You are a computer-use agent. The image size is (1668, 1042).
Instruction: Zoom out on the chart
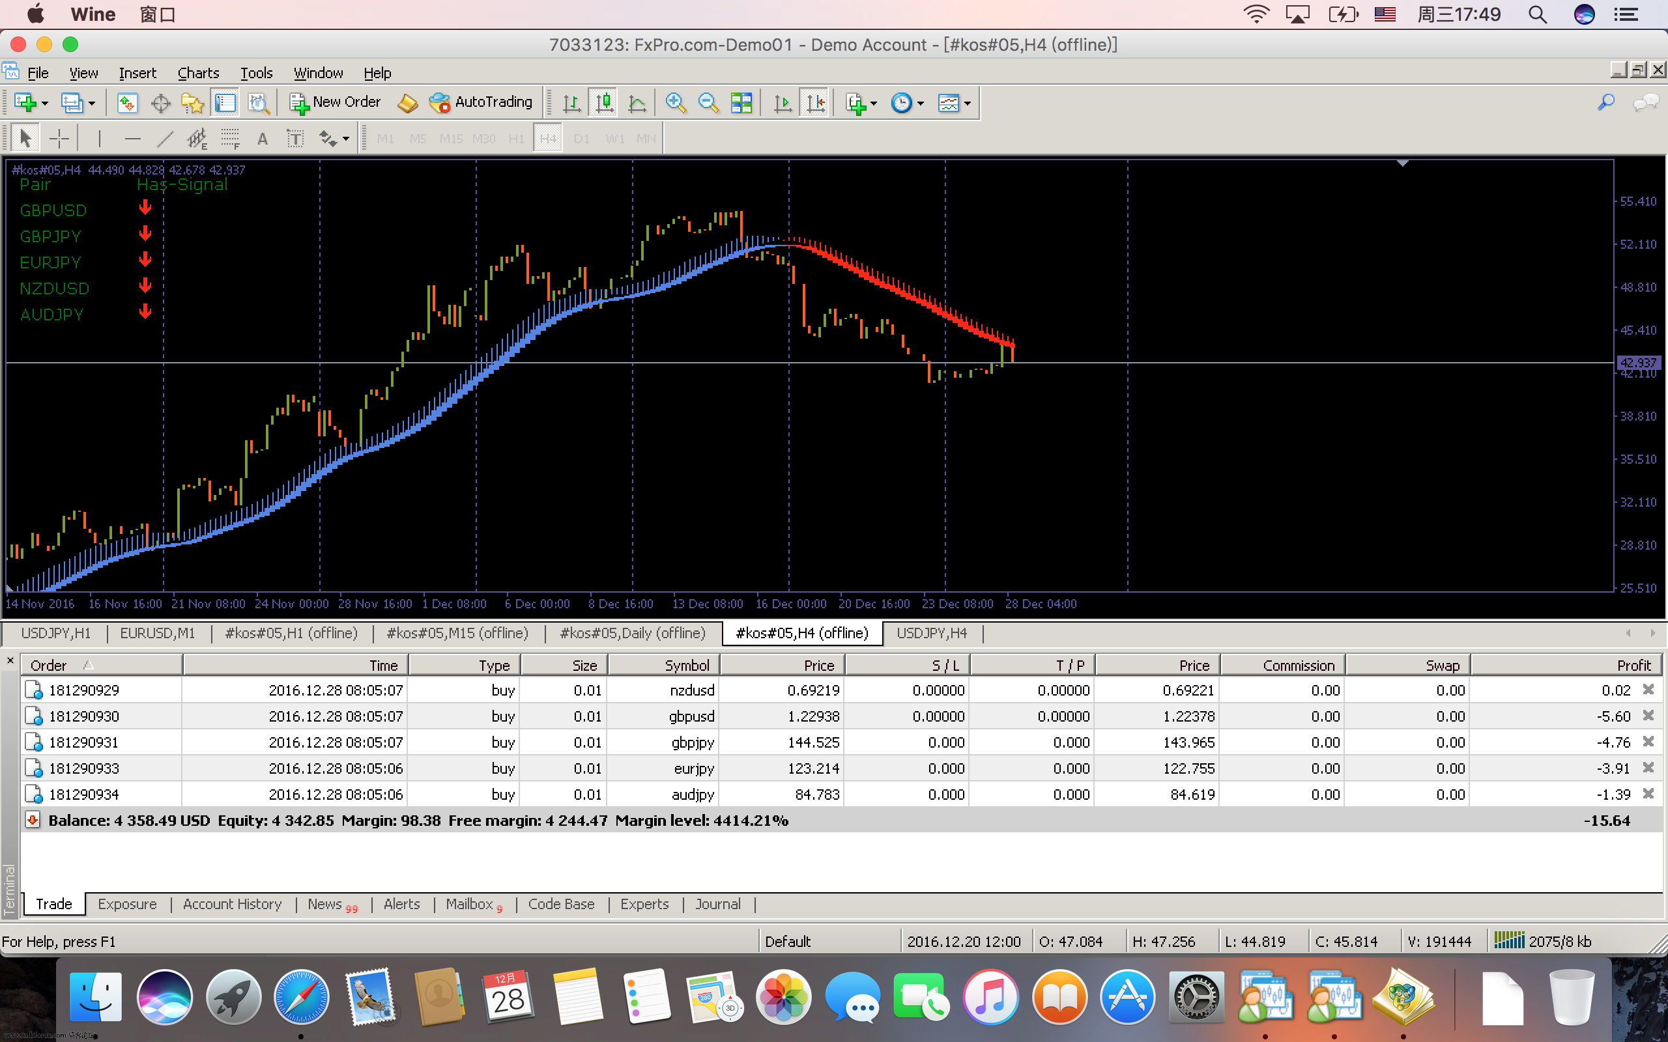point(708,104)
